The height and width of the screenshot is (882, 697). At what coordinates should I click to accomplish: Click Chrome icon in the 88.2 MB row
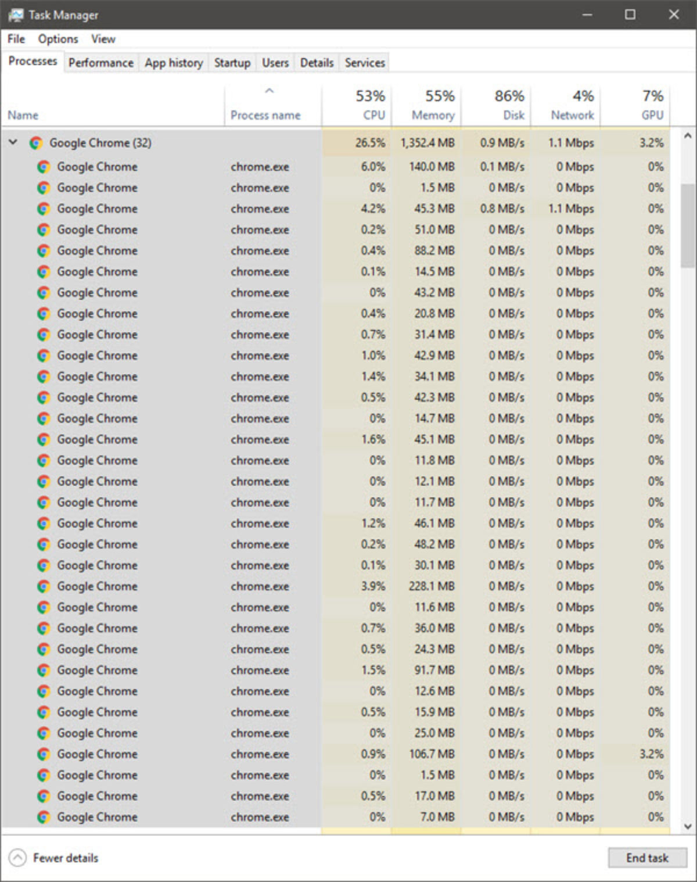(x=44, y=251)
